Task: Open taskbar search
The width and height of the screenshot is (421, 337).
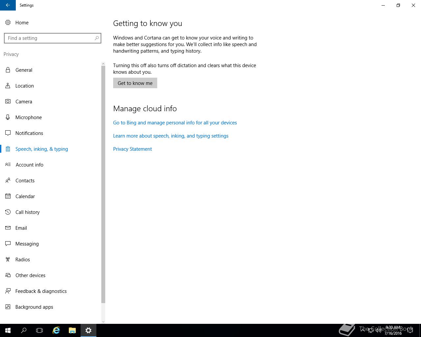Action: [24, 330]
